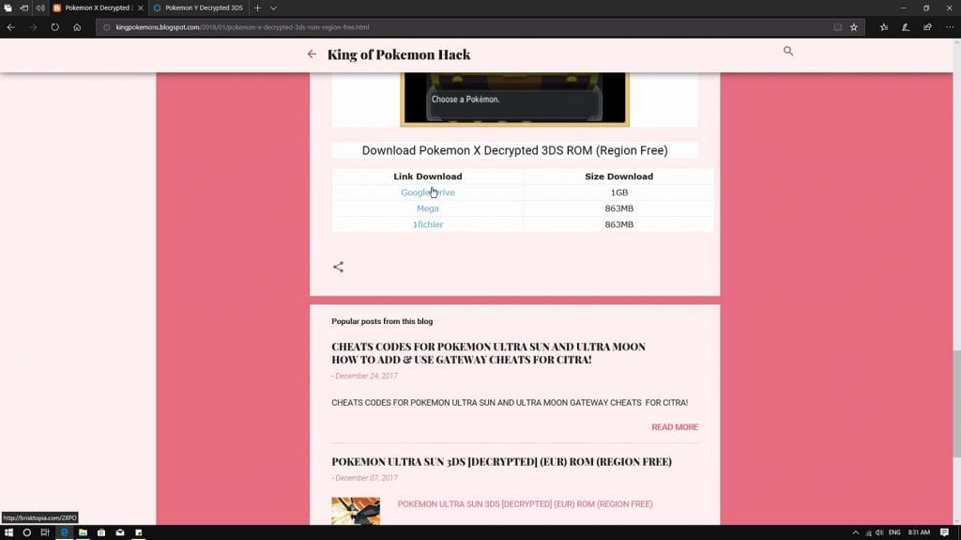Focus the address bar URL
The image size is (961, 540).
click(242, 27)
